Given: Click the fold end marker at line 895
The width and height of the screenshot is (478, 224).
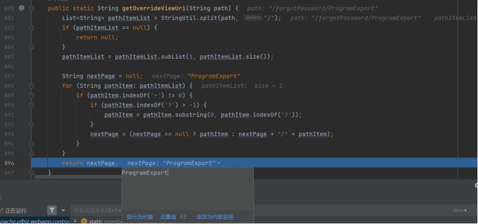Looking at the screenshot, I should 32,153.
